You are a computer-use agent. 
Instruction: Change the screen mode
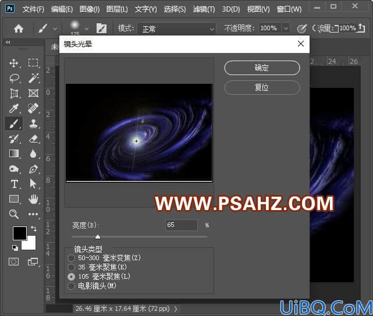pos(33,262)
